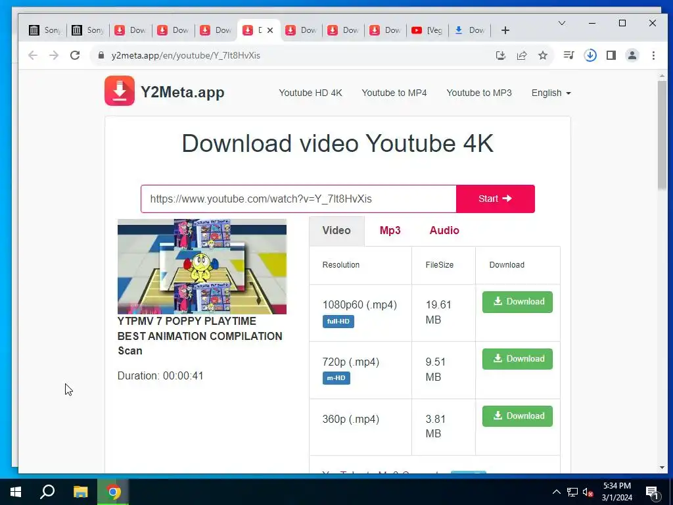
Task: Click the browser address bar URL
Action: (186, 55)
